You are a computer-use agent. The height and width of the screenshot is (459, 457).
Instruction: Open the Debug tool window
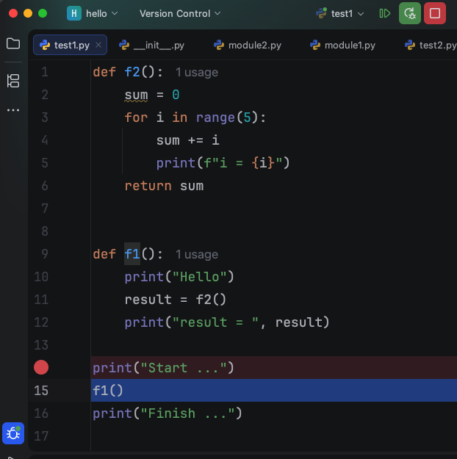pyautogui.click(x=13, y=433)
